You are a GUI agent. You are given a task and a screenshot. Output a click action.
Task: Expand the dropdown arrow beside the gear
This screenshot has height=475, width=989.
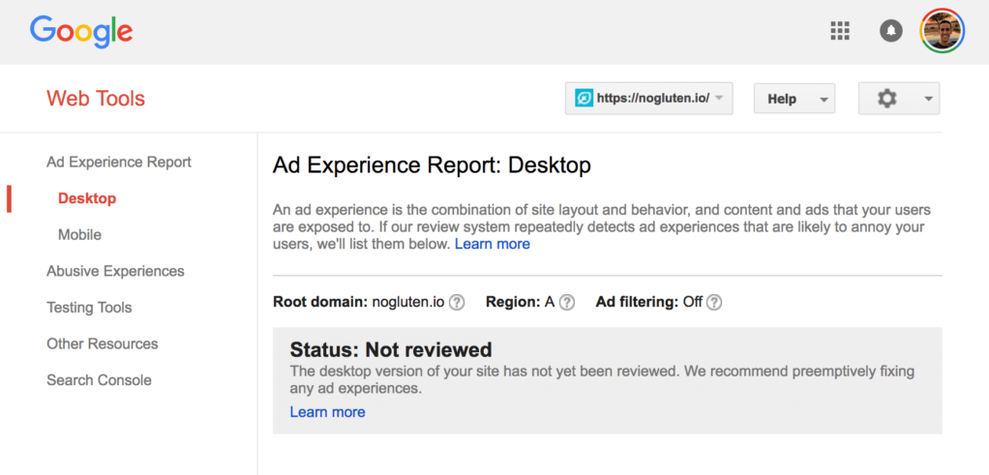pos(928,99)
